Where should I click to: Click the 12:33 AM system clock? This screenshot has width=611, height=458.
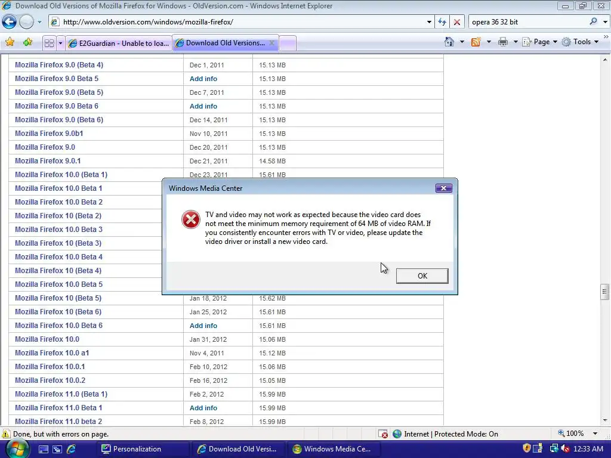click(588, 449)
